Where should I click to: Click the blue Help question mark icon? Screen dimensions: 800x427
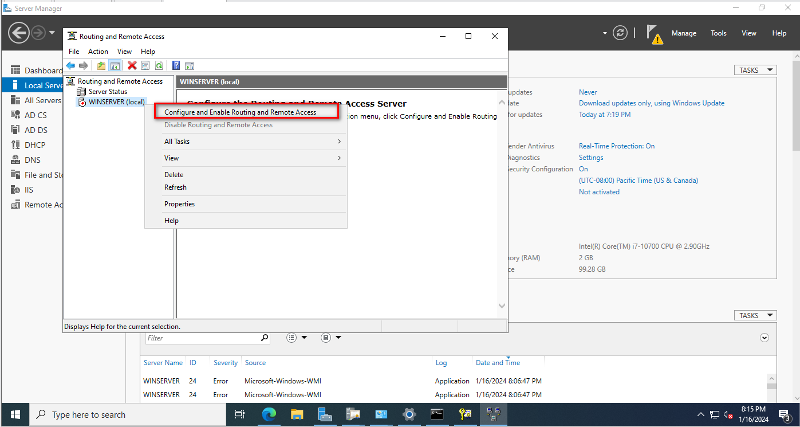(x=176, y=65)
